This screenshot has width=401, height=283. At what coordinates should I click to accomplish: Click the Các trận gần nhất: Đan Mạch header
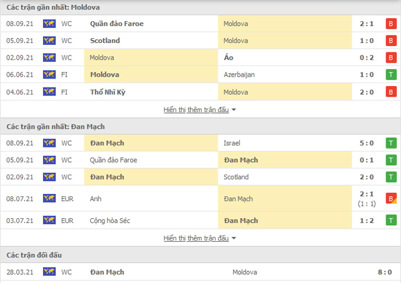(x=55, y=127)
